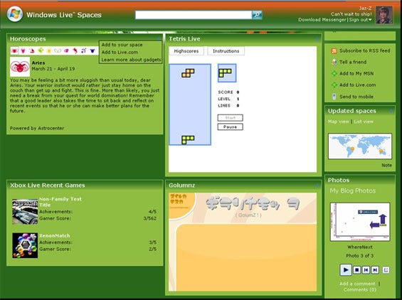Open the Horoscopes gadget menu arrow
Viewport: 402px width, 300px height.
[159, 39]
